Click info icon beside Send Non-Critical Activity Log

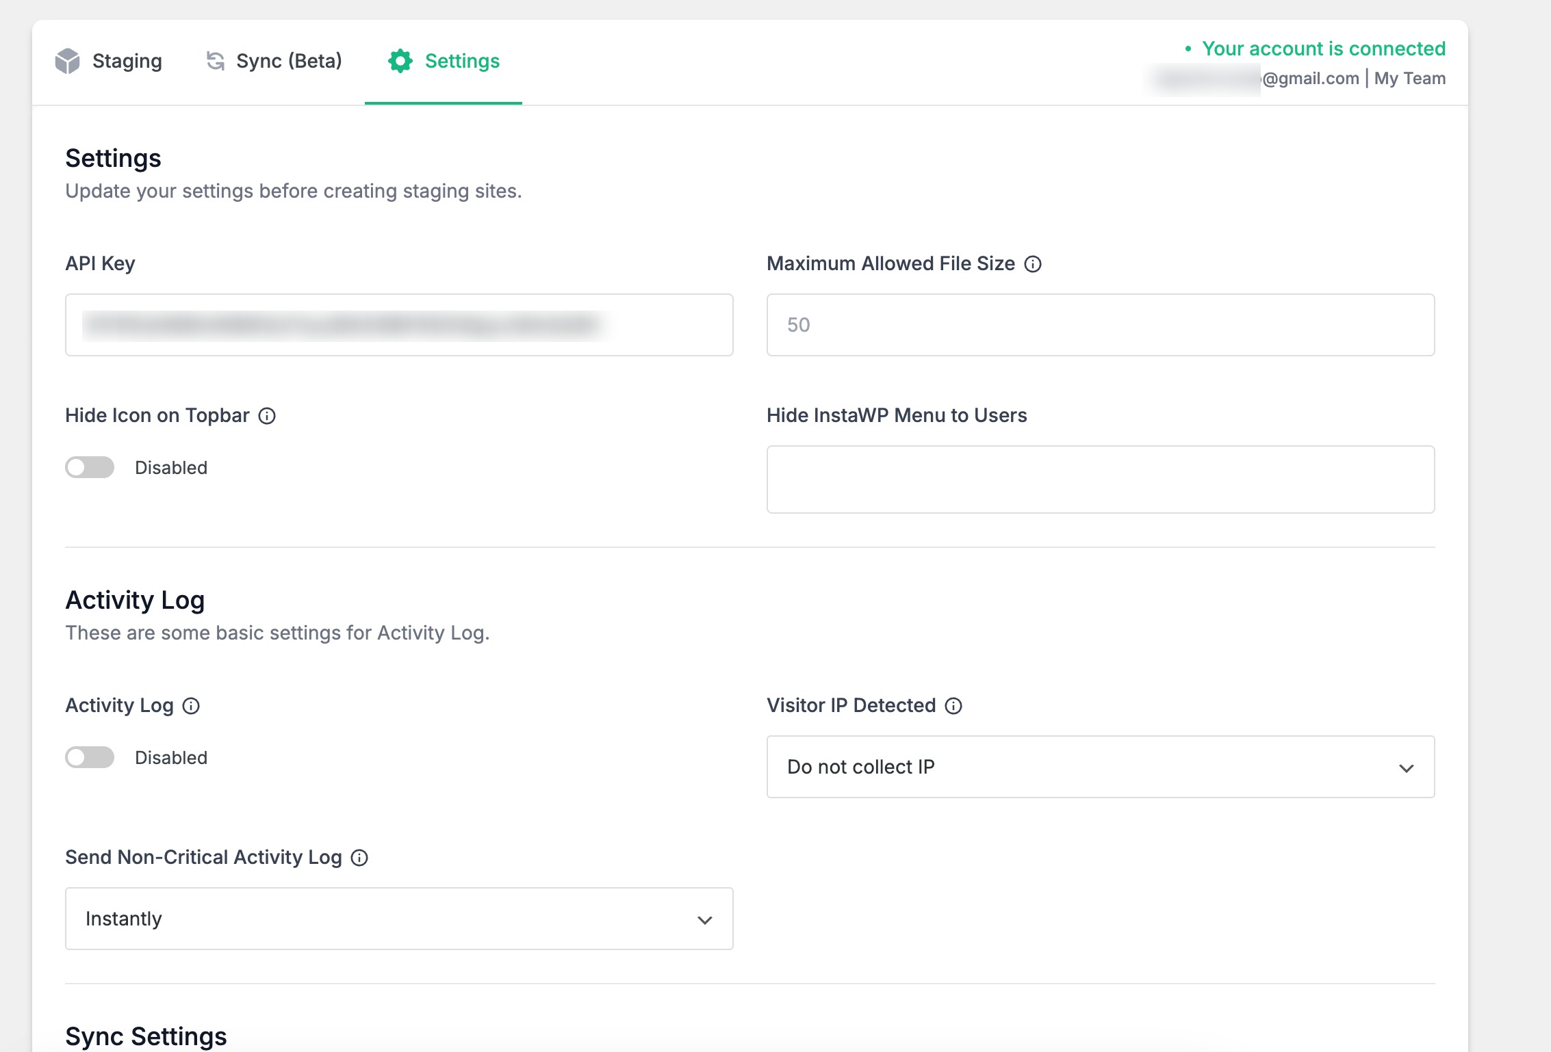(359, 858)
